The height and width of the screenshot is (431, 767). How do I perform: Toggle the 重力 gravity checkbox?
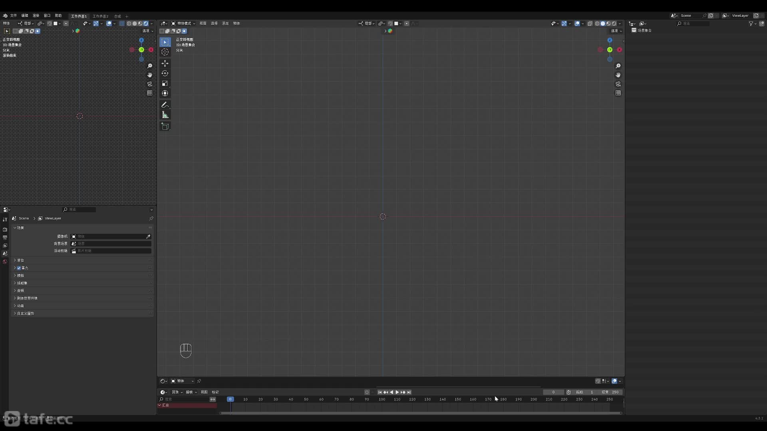[19, 268]
